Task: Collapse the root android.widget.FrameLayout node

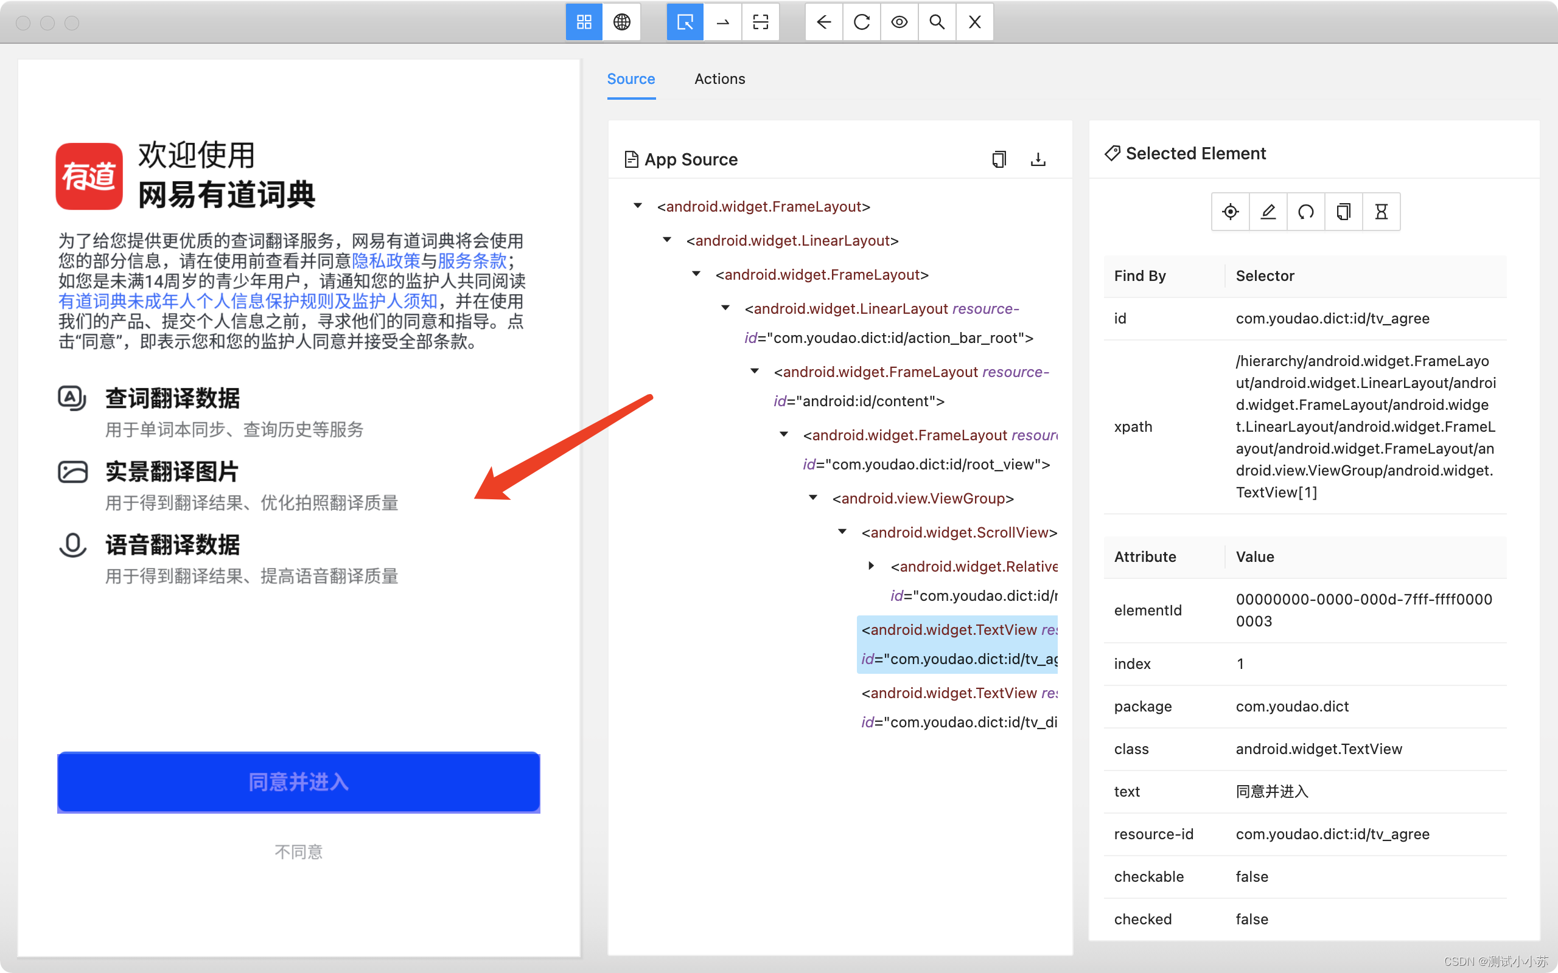Action: [x=637, y=206]
